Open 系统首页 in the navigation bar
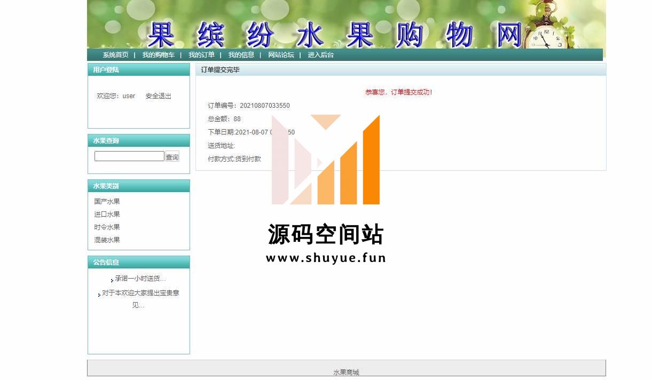The width and height of the screenshot is (652, 380). click(115, 55)
